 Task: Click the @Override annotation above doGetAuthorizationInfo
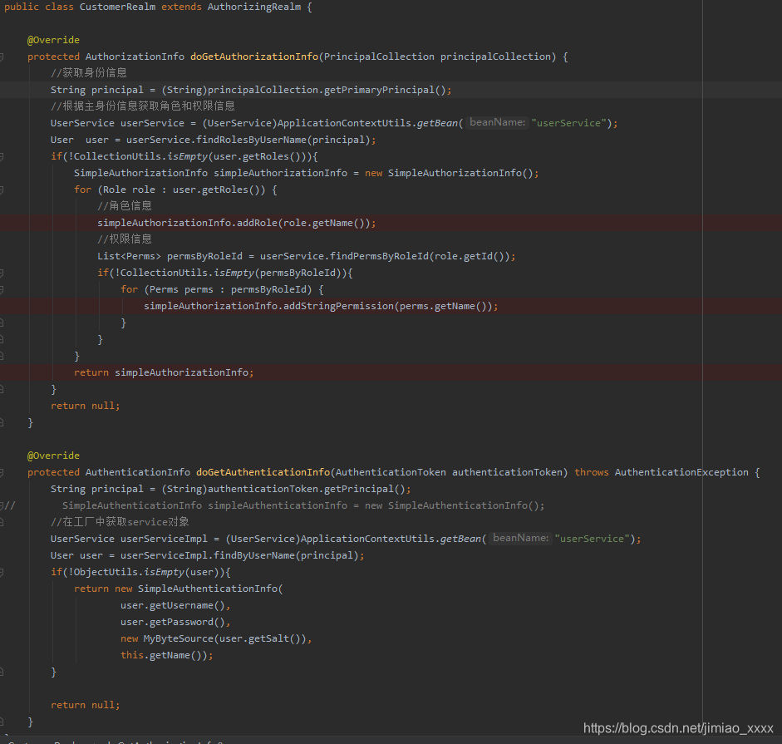53,40
